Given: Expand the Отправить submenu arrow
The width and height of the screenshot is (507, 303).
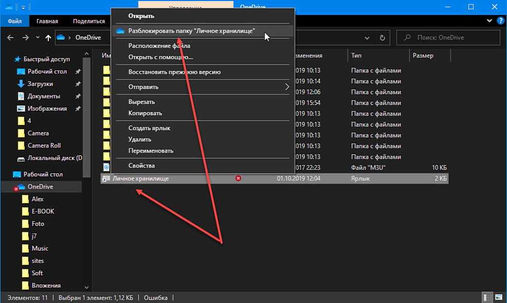Looking at the screenshot, I should [287, 87].
